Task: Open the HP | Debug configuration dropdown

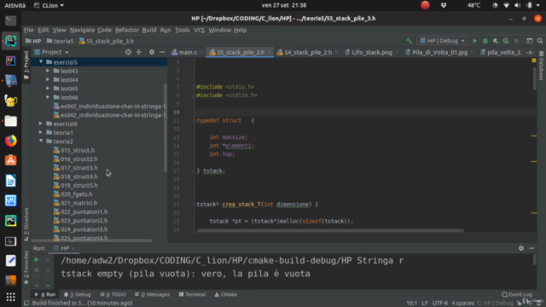Action: 442,41
